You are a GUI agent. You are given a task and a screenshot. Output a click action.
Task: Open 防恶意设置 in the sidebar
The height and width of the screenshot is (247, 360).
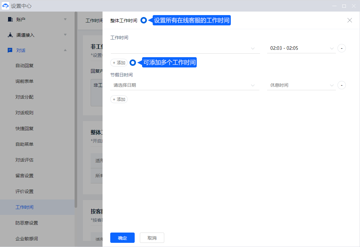(x=27, y=223)
